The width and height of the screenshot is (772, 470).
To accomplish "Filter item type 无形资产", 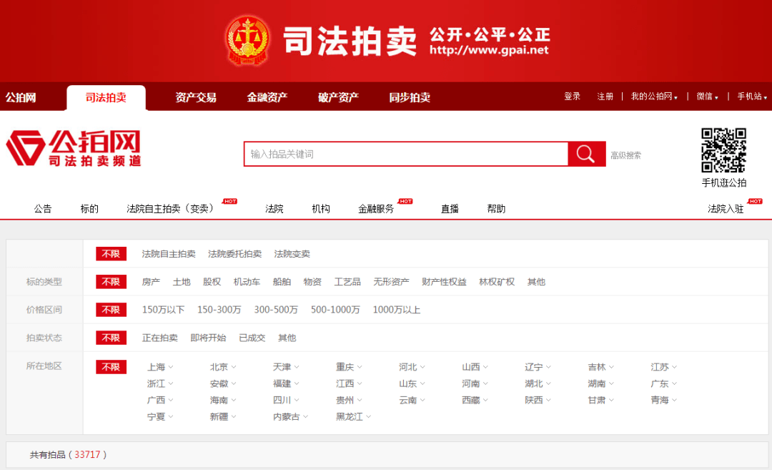I will point(391,282).
